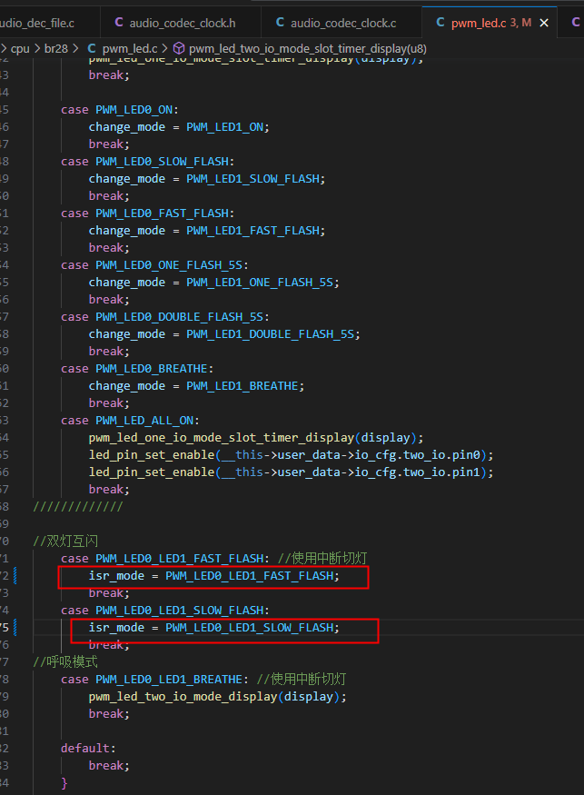Click PWM_LED1_DOUBLE_FLASH_5S assignment value

point(270,334)
